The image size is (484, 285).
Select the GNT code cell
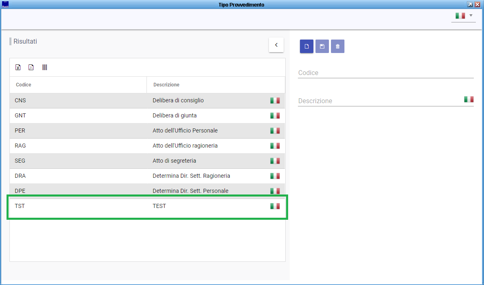[78, 116]
